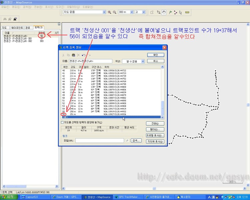250x200 pixels.
Task: Select track point row 45
Action: 111,84
